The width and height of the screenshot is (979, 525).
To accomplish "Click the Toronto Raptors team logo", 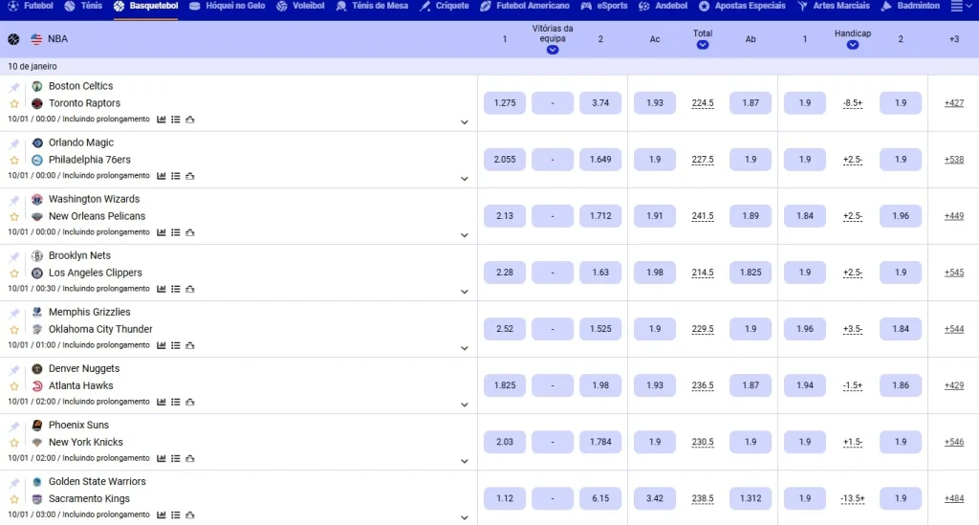I will (x=37, y=103).
